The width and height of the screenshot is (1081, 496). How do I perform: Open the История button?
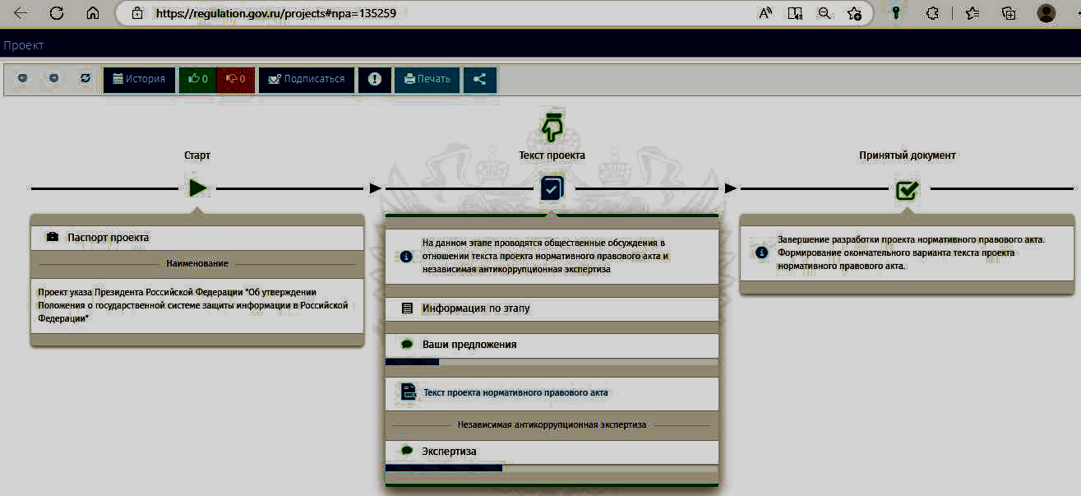tap(139, 80)
